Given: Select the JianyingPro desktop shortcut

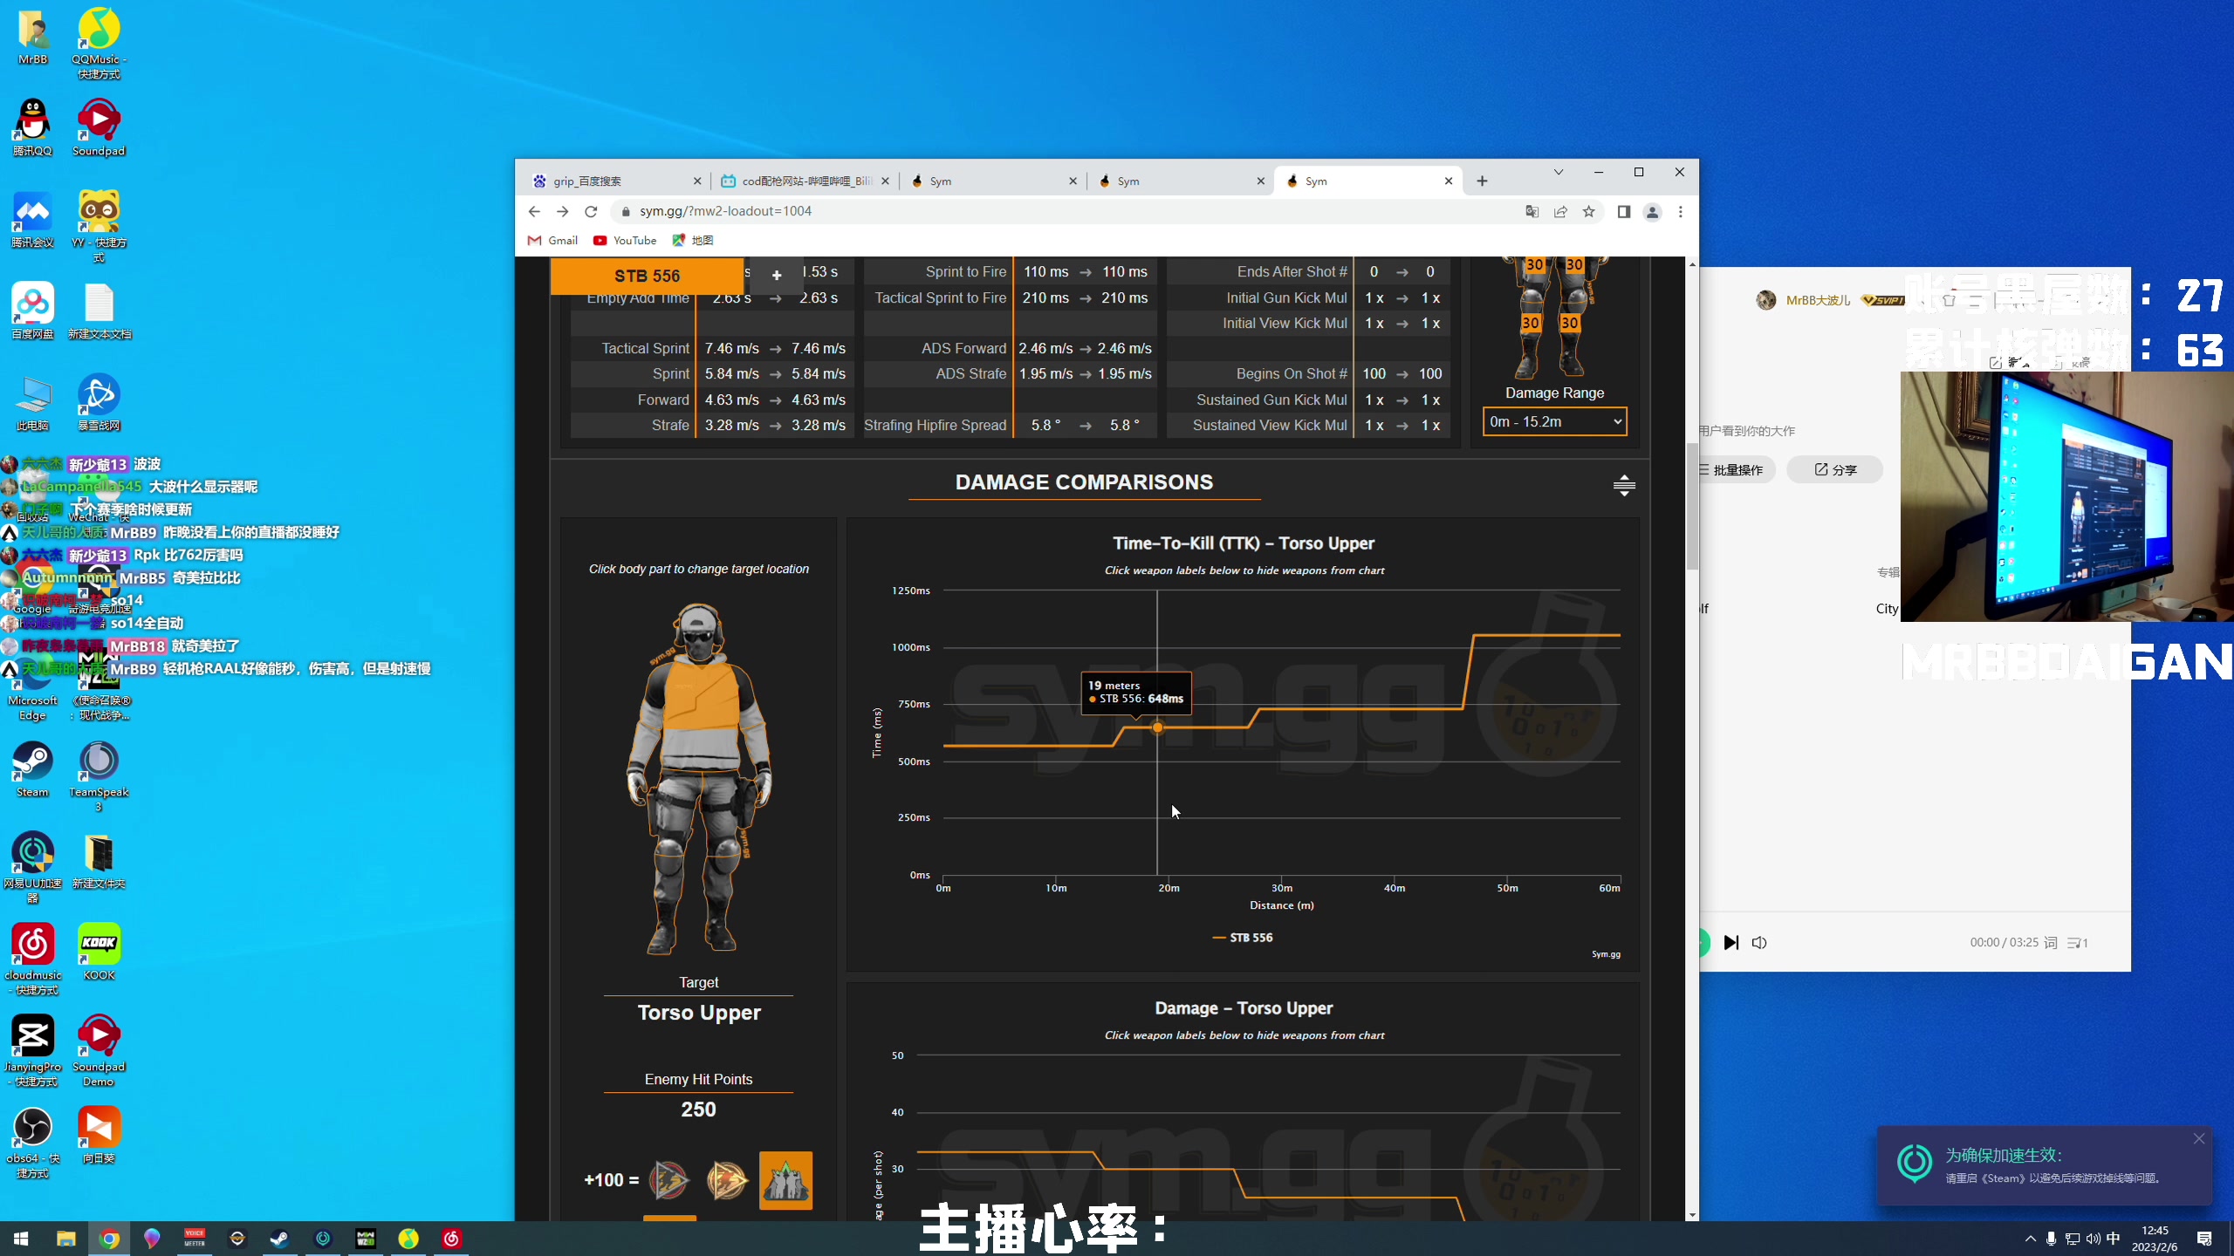Looking at the screenshot, I should tap(32, 1051).
